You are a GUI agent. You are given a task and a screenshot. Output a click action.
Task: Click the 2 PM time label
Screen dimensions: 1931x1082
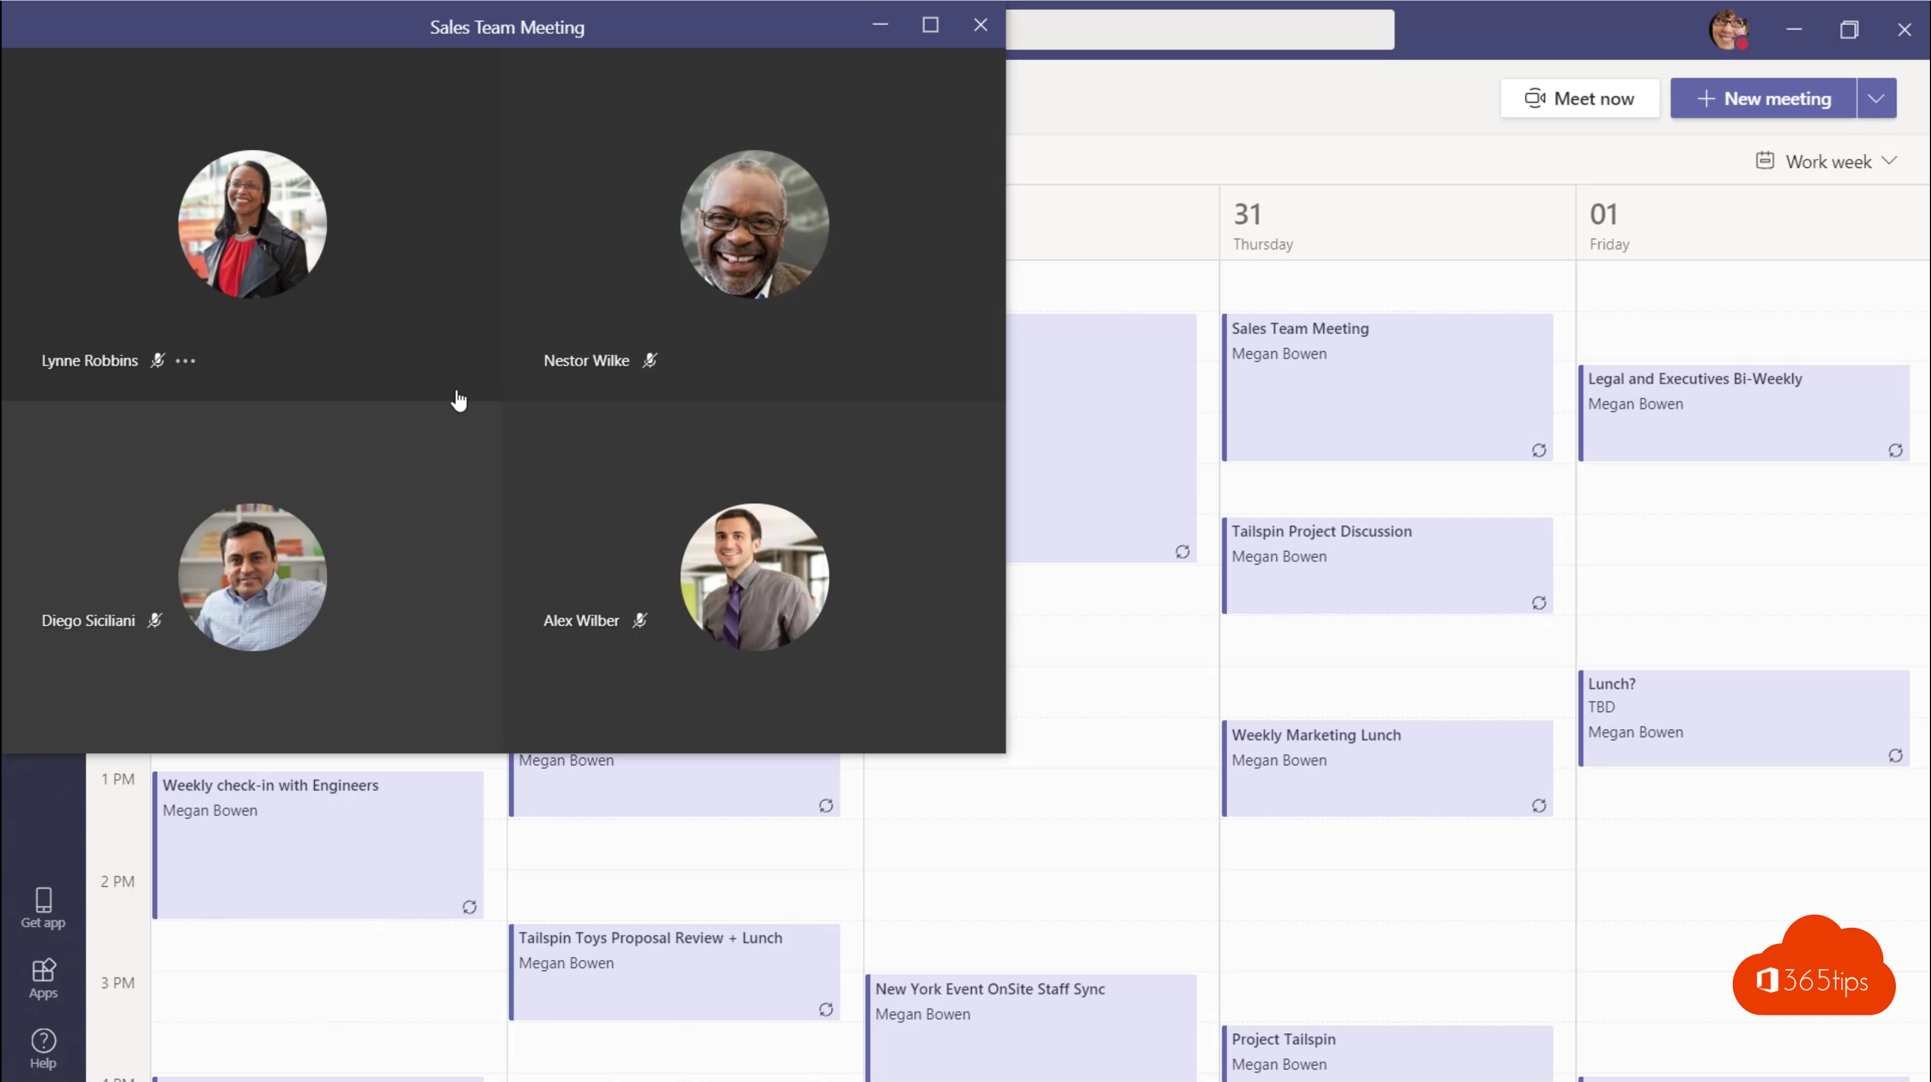118,881
